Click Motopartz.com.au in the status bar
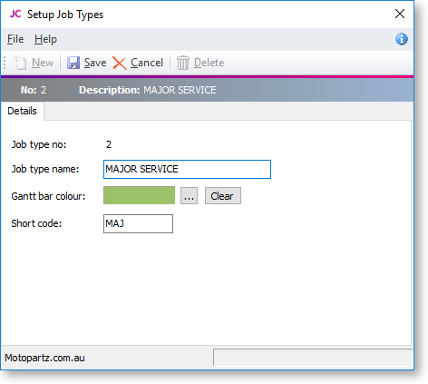 coord(44,358)
